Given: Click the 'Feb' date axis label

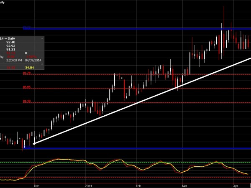Looking at the screenshot, I should point(138,186).
